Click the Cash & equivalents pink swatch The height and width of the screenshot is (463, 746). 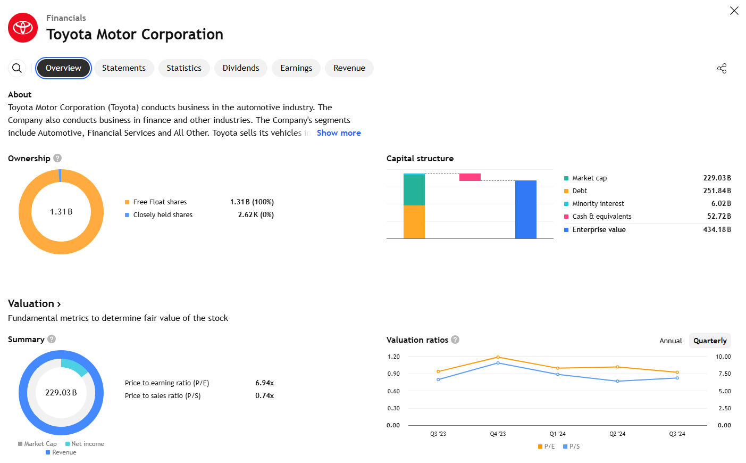click(566, 217)
